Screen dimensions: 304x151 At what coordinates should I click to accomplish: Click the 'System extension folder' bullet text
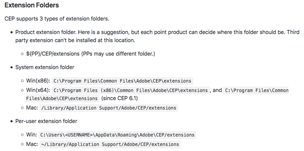pyautogui.click(x=45, y=67)
